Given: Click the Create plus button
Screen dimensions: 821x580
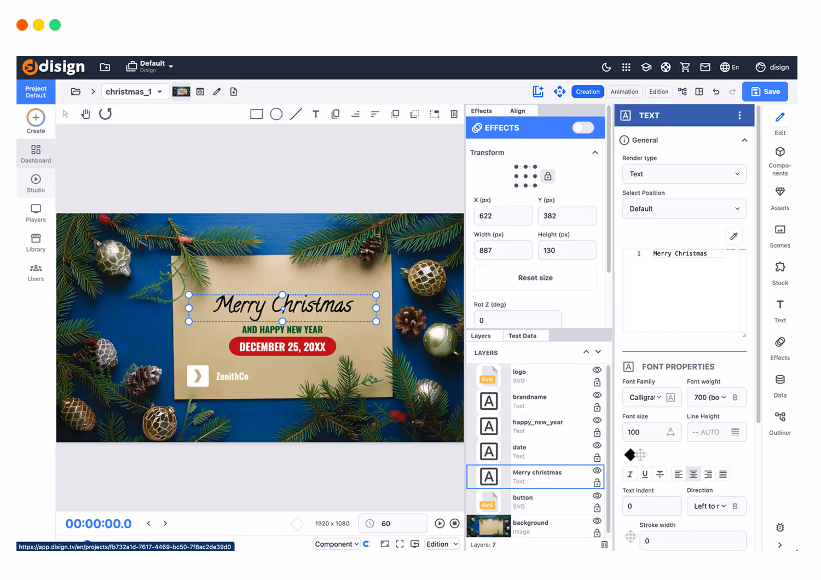Looking at the screenshot, I should [x=36, y=117].
